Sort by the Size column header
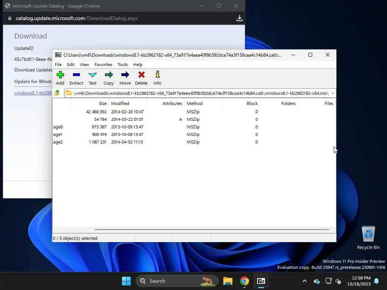The image size is (387, 290). coord(90,103)
